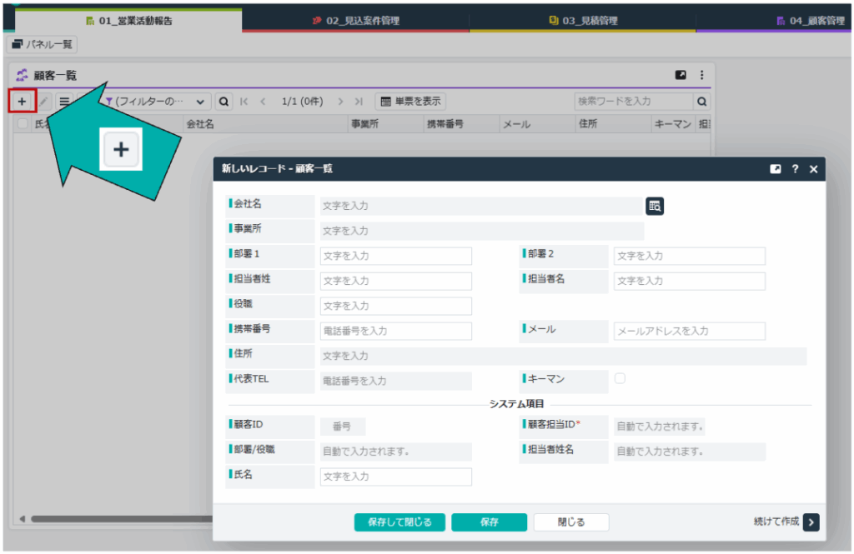Click the company name lookup icon

pos(655,207)
